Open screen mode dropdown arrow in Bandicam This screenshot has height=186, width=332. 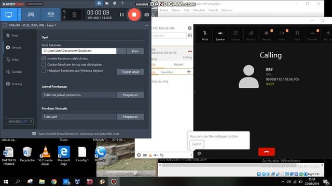click(x=19, y=14)
